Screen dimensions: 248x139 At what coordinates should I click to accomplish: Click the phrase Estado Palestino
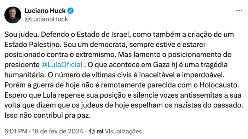click(x=33, y=45)
